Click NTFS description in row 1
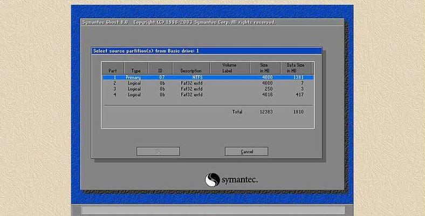425x216 pixels. [x=197, y=77]
